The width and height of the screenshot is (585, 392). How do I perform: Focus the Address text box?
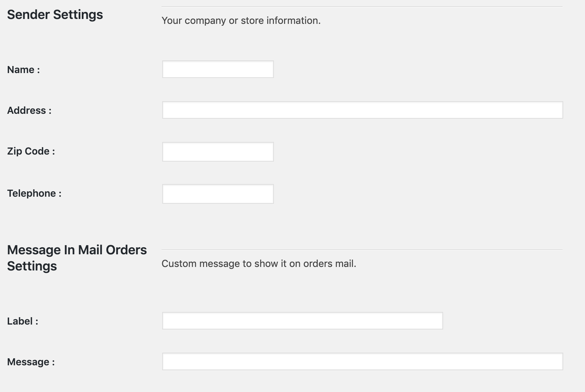(x=362, y=110)
